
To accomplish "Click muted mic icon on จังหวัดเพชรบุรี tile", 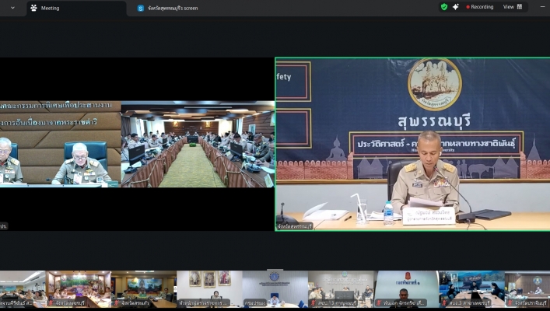I will (x=51, y=303).
